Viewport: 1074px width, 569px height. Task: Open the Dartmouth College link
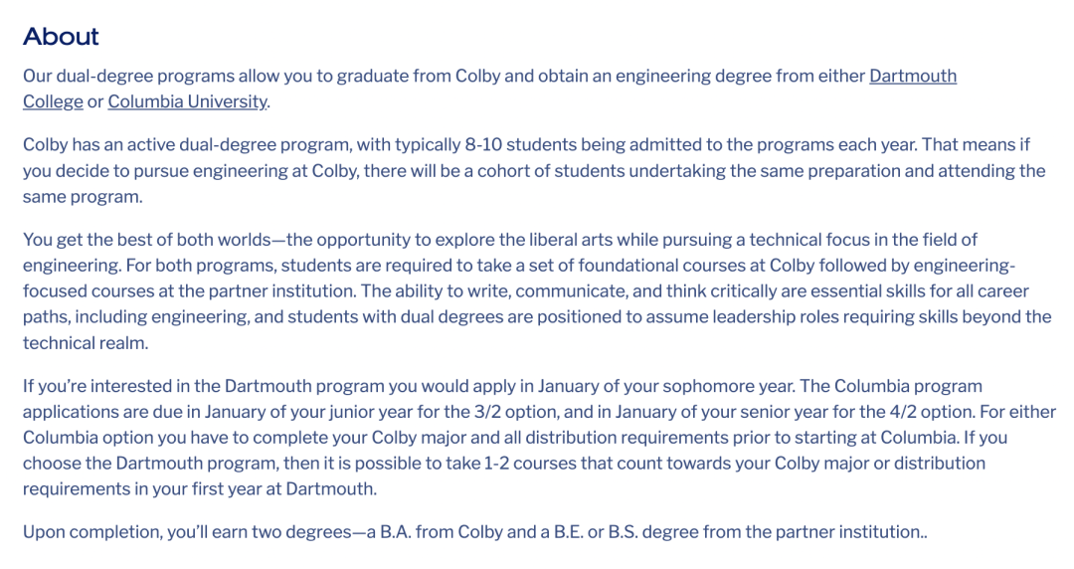click(x=912, y=76)
